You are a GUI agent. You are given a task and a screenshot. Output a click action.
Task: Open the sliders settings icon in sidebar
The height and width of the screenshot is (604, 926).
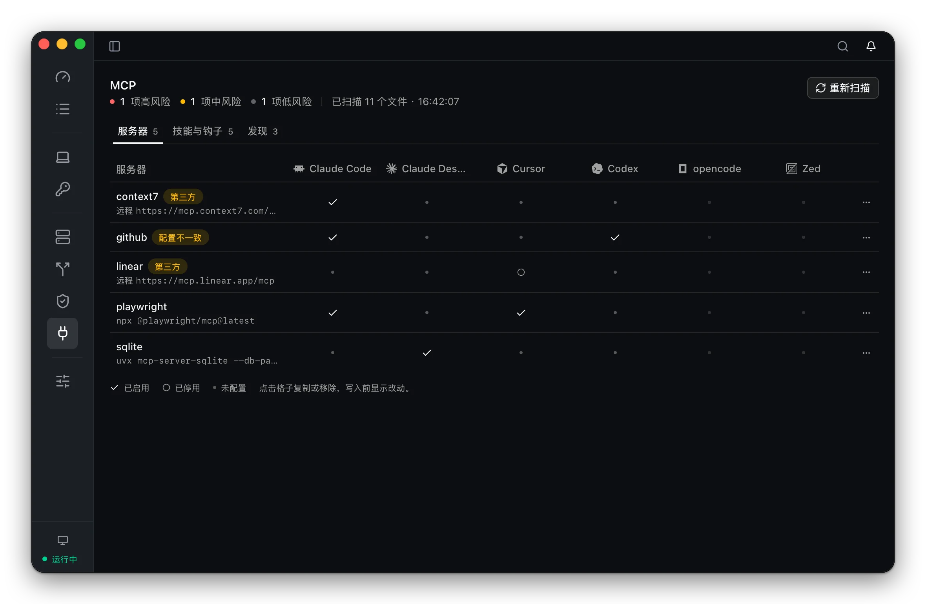click(x=63, y=381)
